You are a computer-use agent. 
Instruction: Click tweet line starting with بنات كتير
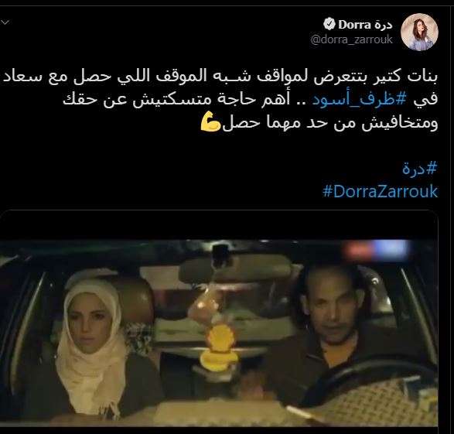[x=220, y=77]
